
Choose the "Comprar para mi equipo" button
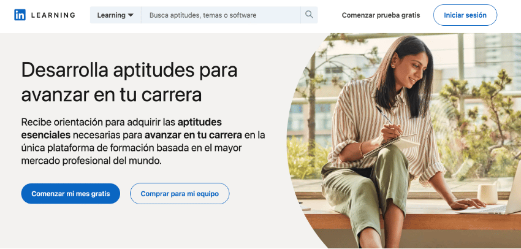pos(180,193)
